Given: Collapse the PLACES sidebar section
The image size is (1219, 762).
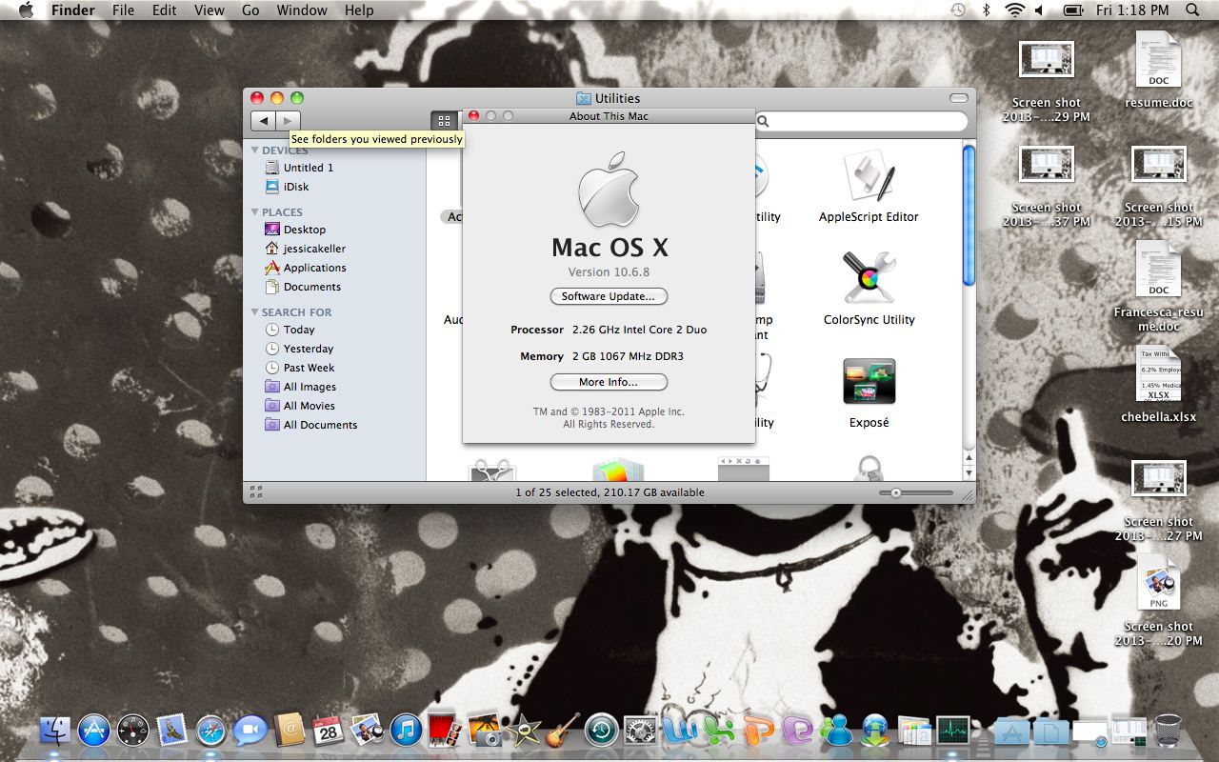Looking at the screenshot, I should point(255,212).
